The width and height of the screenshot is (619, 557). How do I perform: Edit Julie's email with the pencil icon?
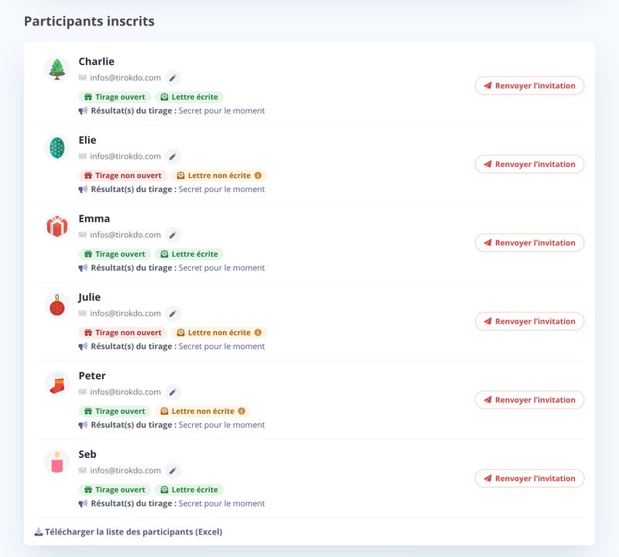click(x=173, y=314)
